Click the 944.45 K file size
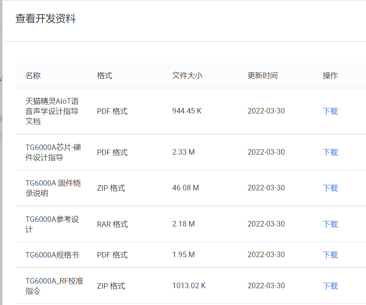 click(187, 111)
